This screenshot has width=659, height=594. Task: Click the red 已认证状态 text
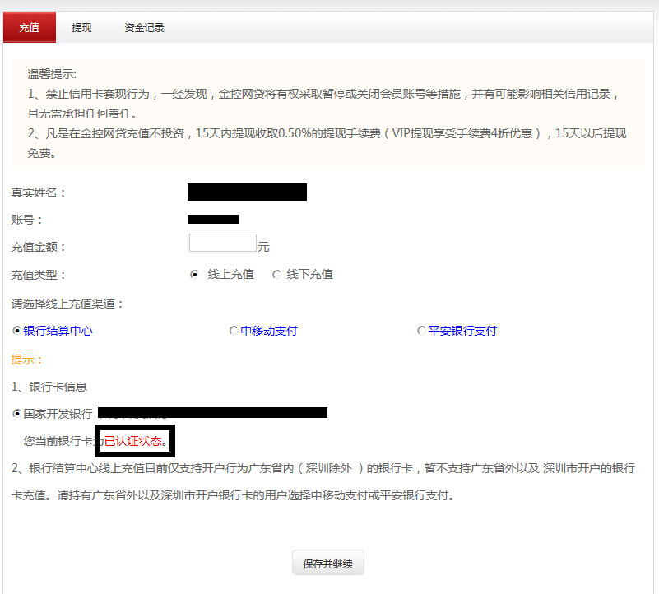pos(133,441)
